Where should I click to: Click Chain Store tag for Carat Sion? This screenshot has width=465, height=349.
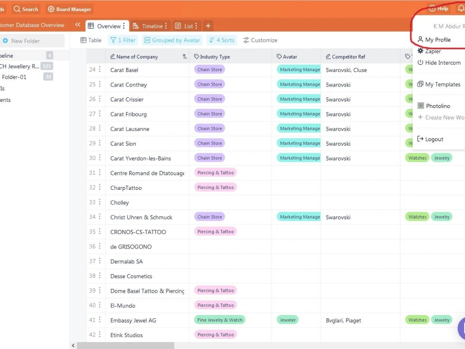click(210, 143)
